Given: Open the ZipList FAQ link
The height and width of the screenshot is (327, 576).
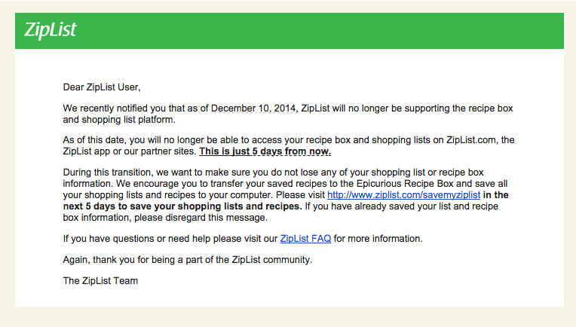Looking at the screenshot, I should (x=305, y=239).
